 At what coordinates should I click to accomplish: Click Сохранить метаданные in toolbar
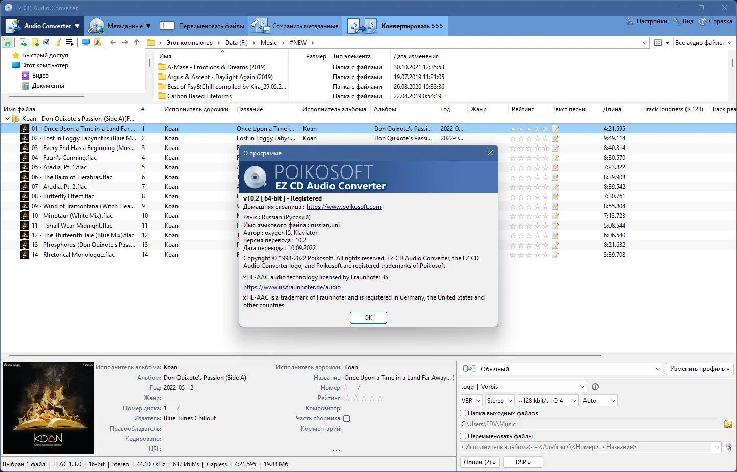tap(295, 26)
